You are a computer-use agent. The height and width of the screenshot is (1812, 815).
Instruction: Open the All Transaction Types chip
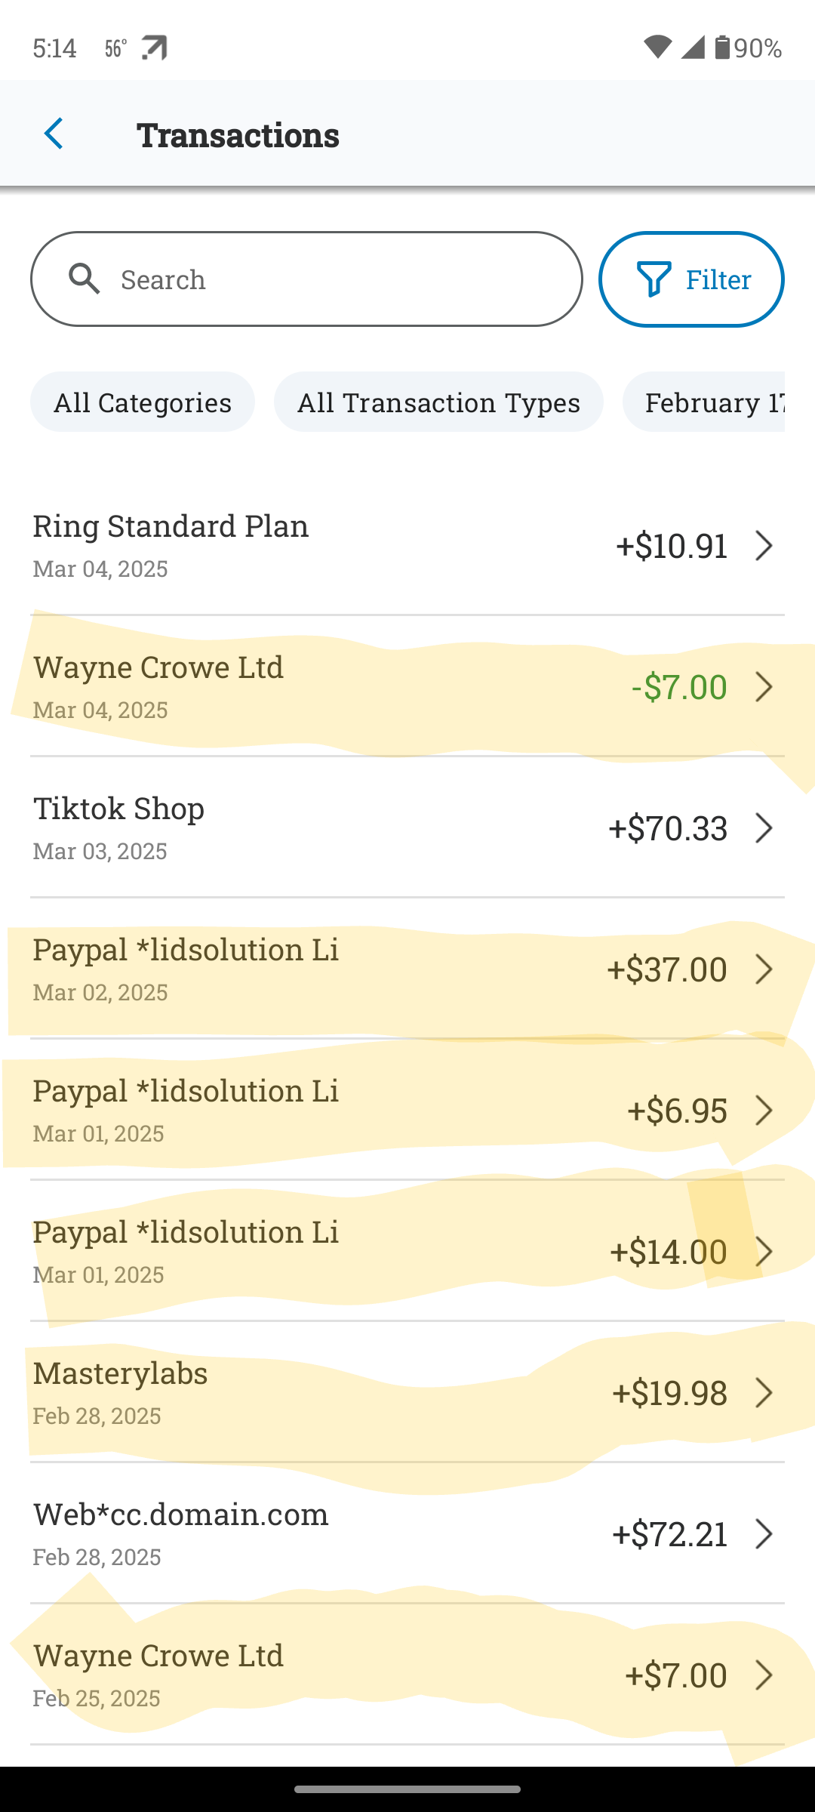pos(438,402)
